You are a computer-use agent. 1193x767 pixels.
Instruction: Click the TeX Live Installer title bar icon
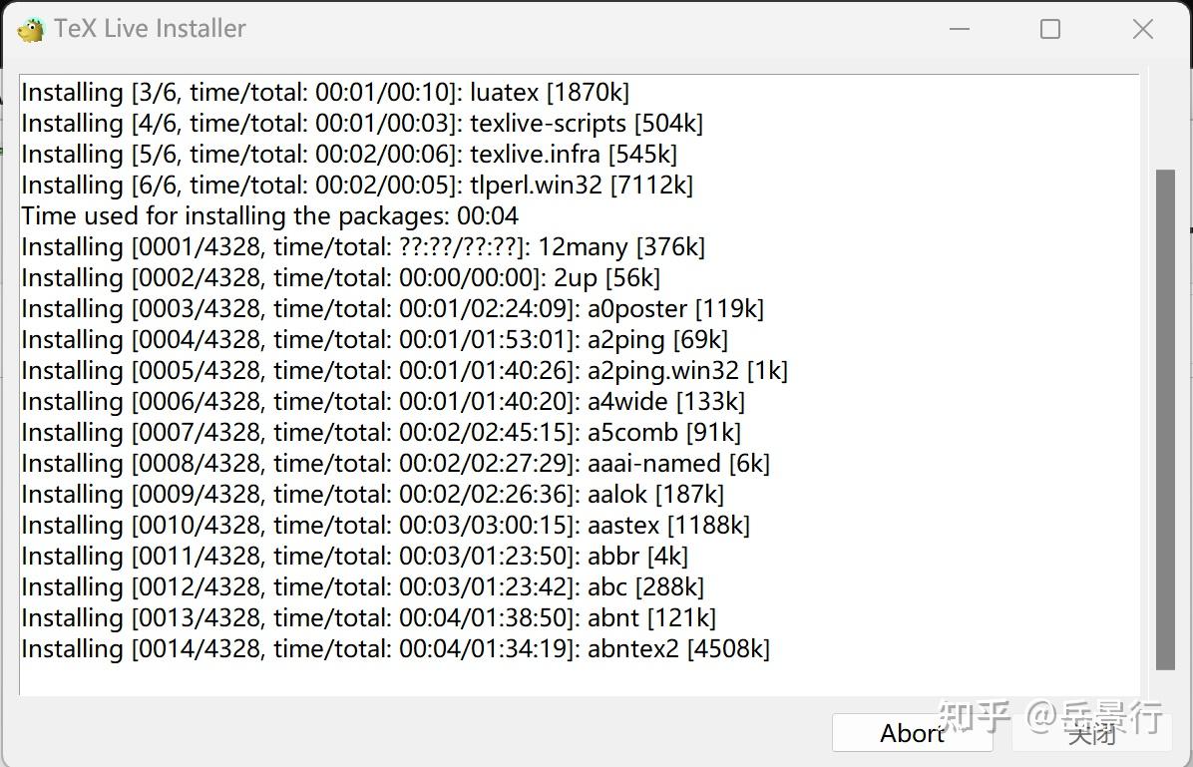(31, 30)
